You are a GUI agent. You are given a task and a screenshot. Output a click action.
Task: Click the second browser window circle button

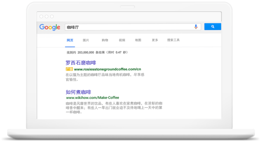(47, 16)
